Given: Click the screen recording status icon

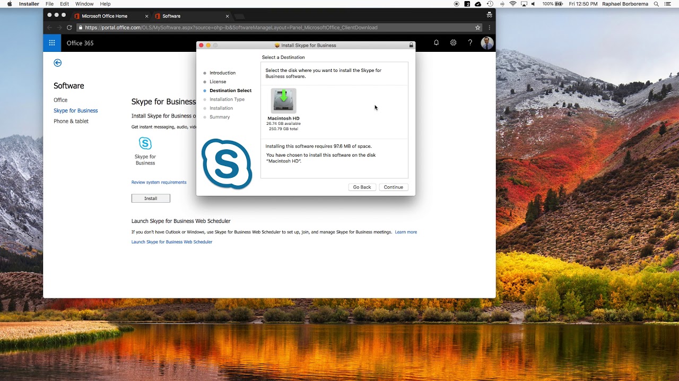Looking at the screenshot, I should tap(457, 4).
